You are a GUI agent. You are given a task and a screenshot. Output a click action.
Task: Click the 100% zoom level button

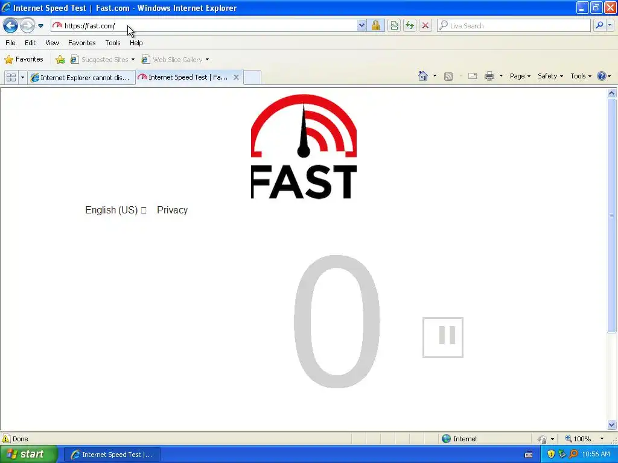click(x=578, y=439)
